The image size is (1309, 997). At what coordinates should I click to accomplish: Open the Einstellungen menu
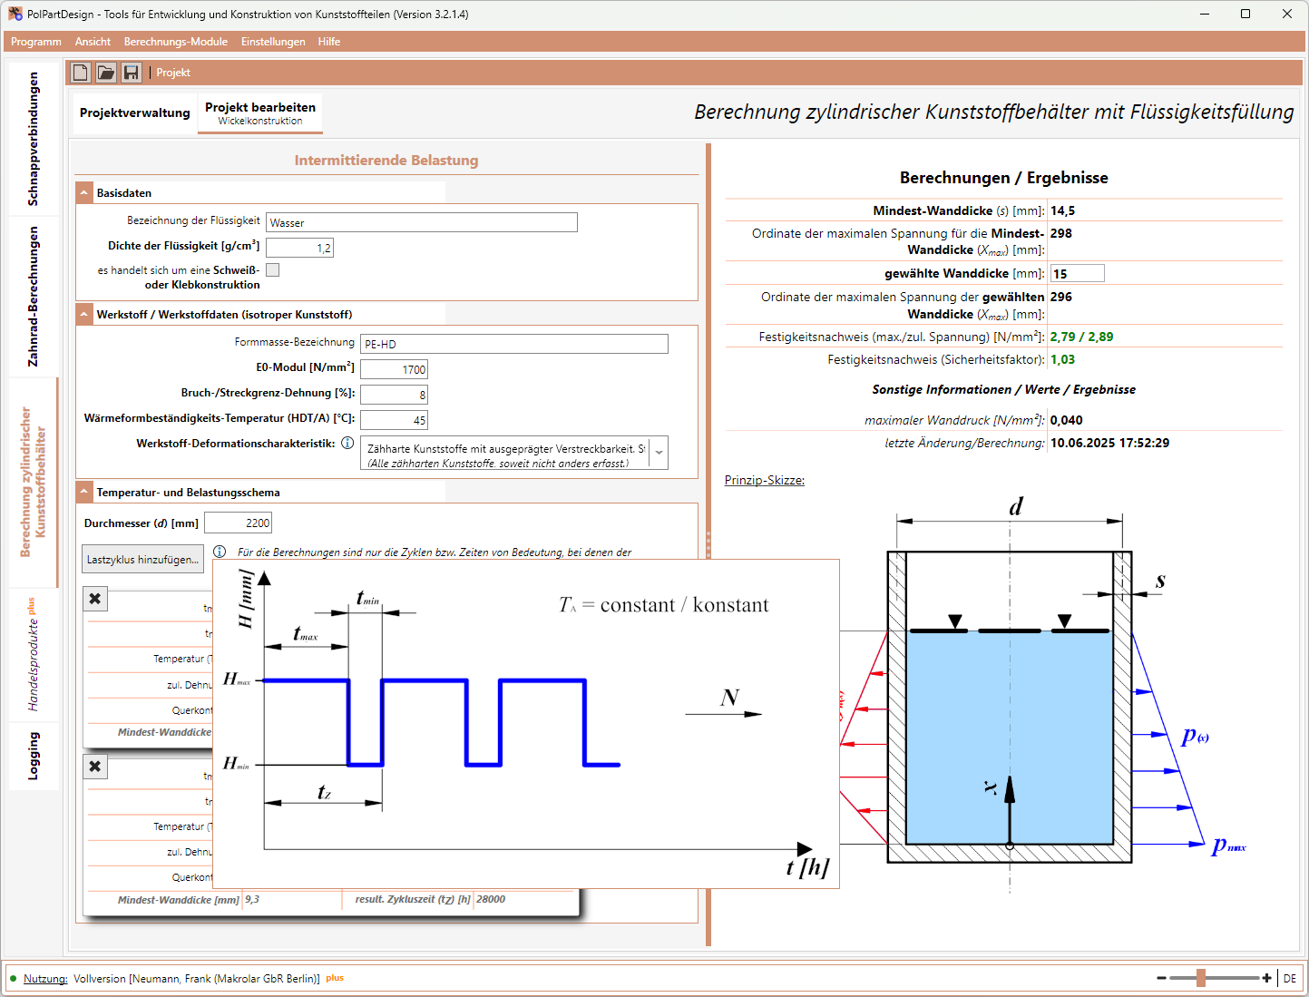coord(273,42)
